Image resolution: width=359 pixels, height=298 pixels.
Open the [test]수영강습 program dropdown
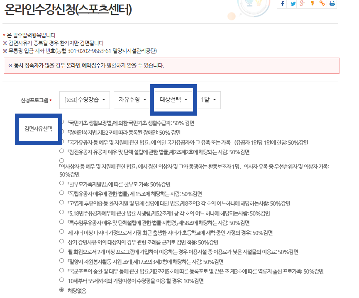pyautogui.click(x=85, y=100)
